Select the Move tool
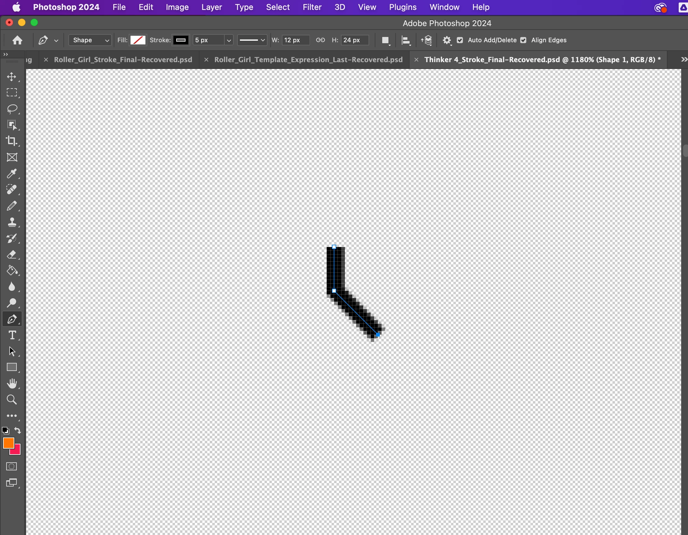Image resolution: width=688 pixels, height=535 pixels. point(12,77)
